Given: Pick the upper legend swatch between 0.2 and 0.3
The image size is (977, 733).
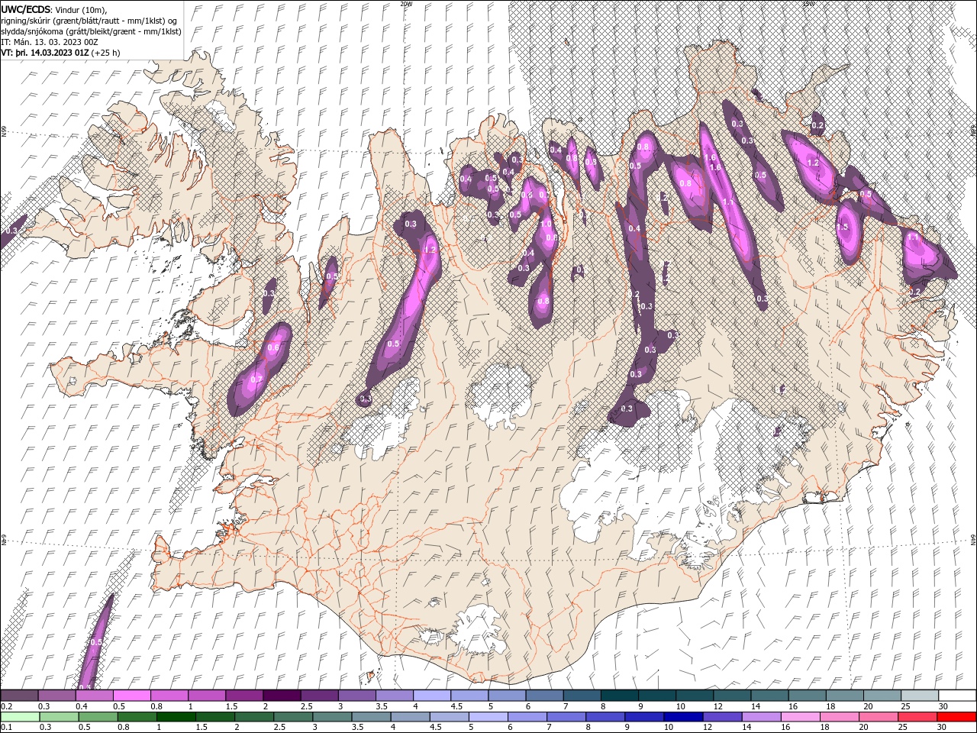Looking at the screenshot, I should 19,696.
